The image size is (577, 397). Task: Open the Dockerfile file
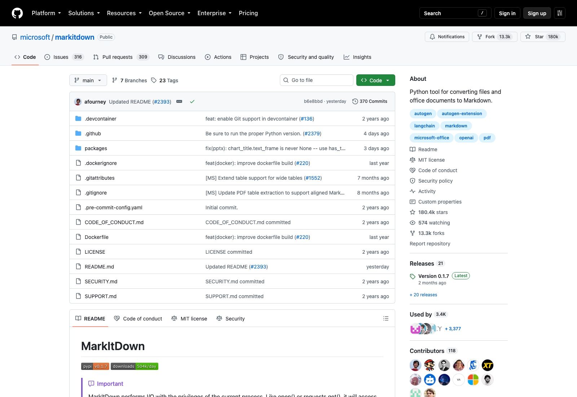coord(97,237)
